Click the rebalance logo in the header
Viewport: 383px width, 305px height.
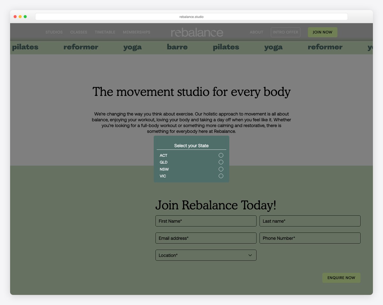[197, 32]
